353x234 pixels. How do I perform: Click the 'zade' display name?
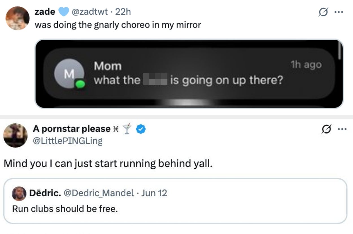click(45, 12)
